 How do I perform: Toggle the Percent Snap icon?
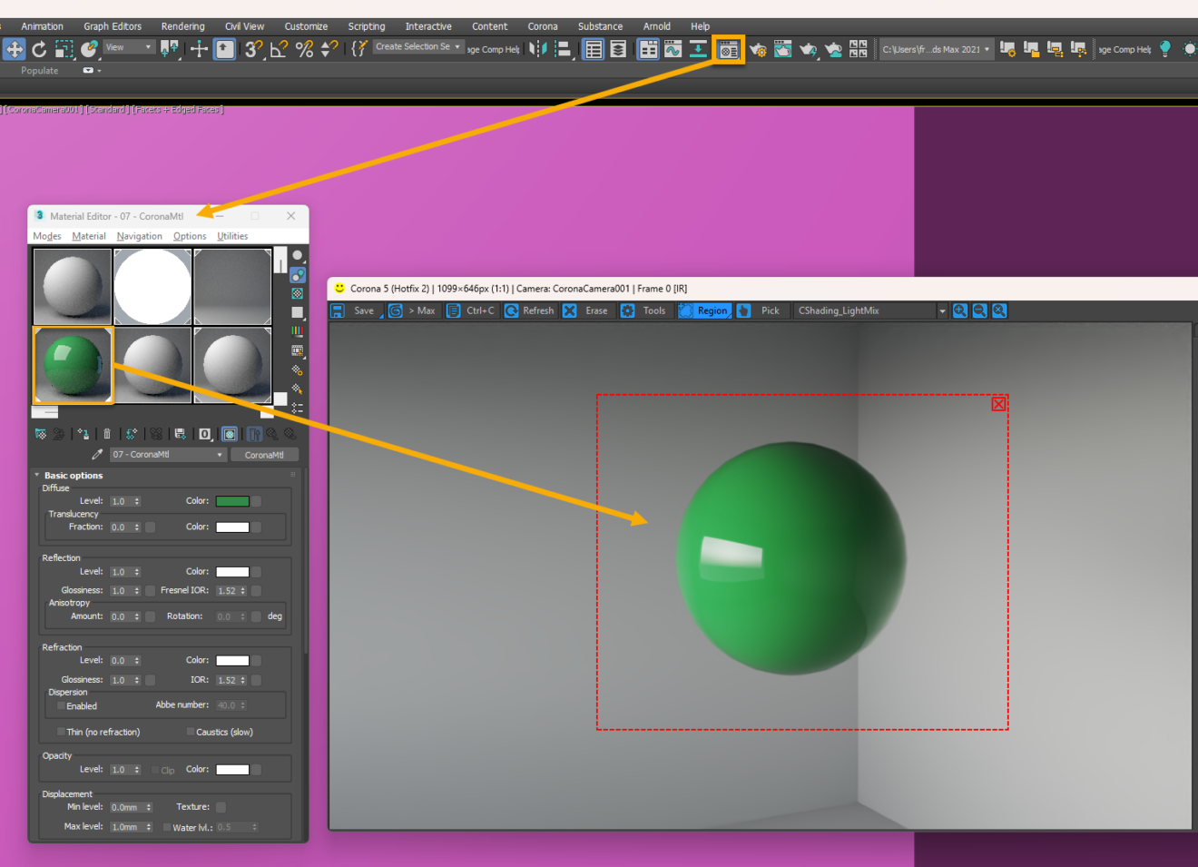(x=304, y=49)
